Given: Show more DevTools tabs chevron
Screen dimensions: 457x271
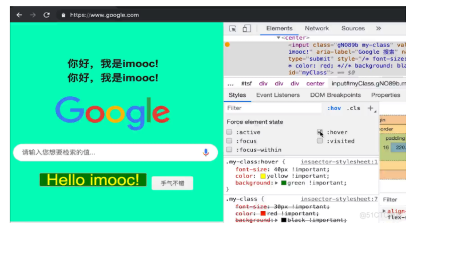Looking at the screenshot, I should (x=378, y=28).
